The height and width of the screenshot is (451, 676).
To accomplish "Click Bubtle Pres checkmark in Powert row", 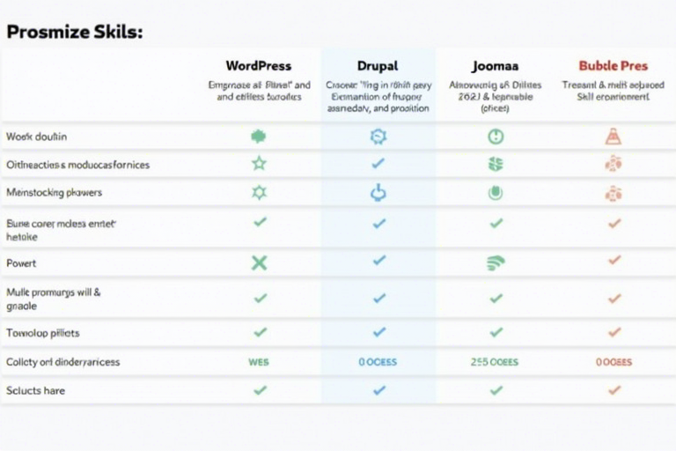I will point(614,260).
